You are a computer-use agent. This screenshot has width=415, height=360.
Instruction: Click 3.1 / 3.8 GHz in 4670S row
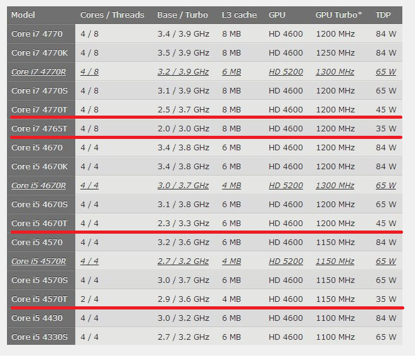[x=183, y=205]
